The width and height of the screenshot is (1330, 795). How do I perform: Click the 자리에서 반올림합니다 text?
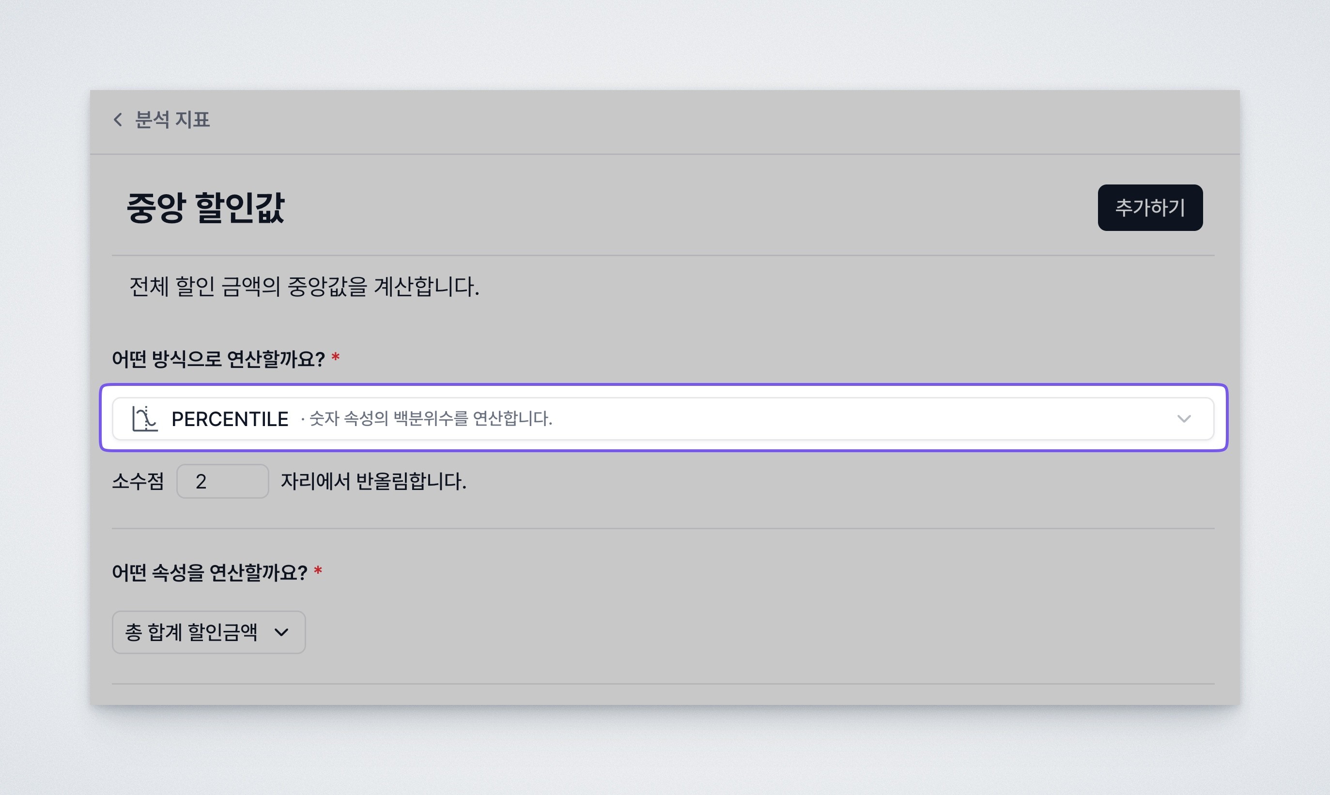(373, 481)
